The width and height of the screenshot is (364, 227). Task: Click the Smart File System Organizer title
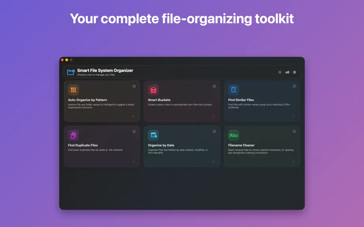(105, 71)
